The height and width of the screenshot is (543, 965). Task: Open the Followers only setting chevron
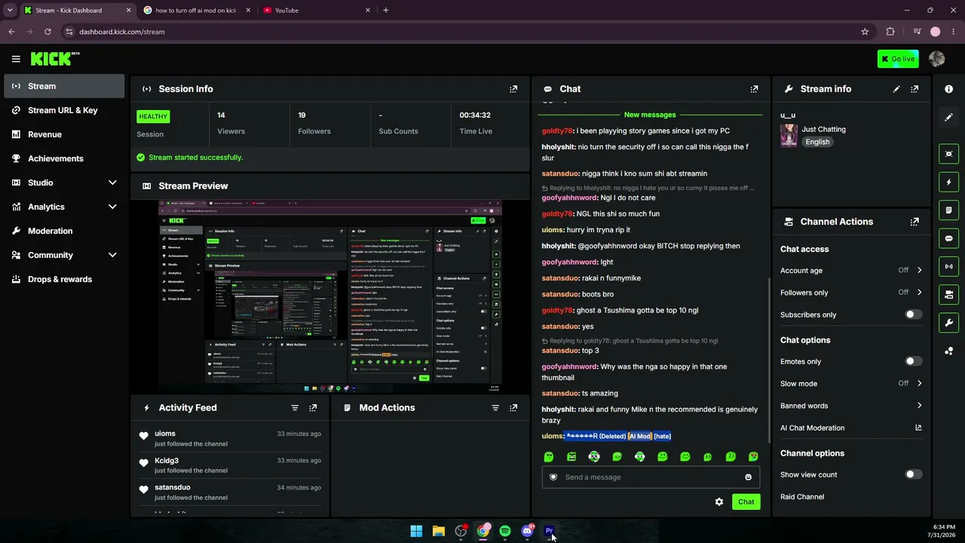click(919, 293)
